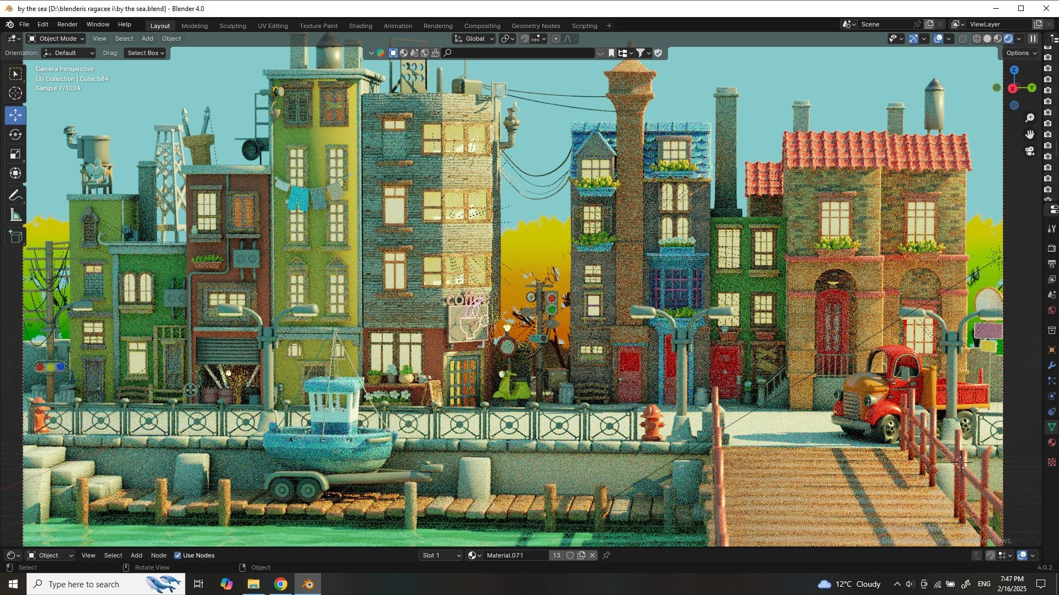Viewport: 1059px width, 595px height.
Task: Select the Move tool
Action: click(15, 115)
